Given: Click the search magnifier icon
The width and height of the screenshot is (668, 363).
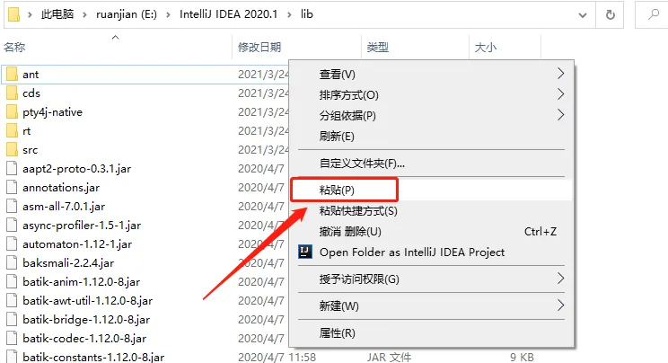Looking at the screenshot, I should (x=653, y=14).
